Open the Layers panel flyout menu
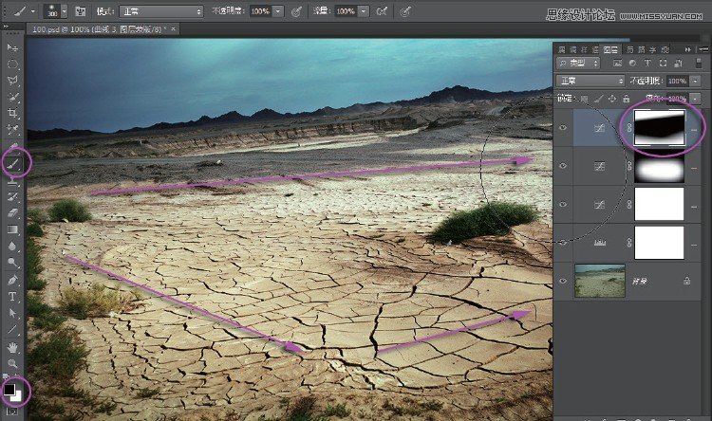 (704, 49)
